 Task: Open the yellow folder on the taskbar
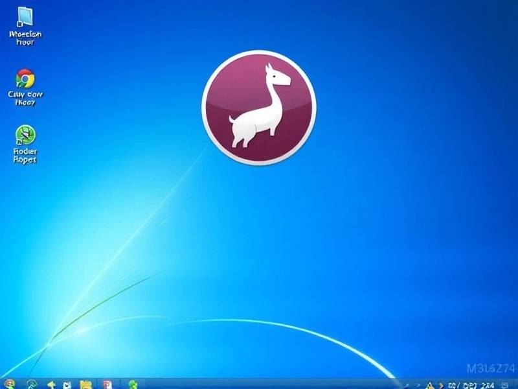click(85, 384)
